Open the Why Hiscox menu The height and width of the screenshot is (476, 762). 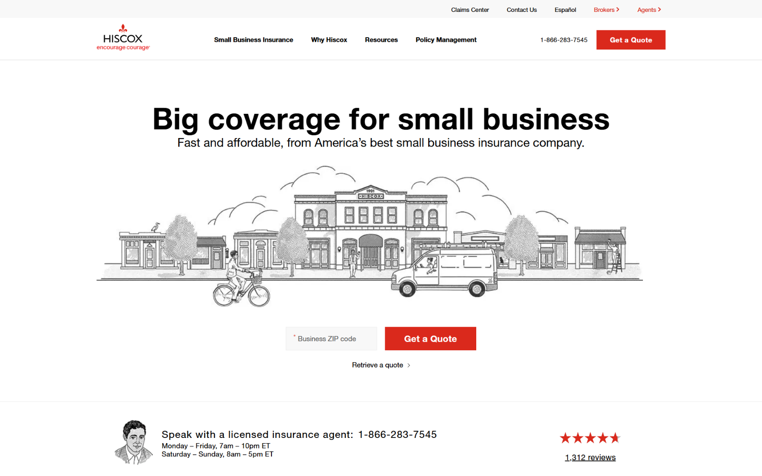[329, 40]
